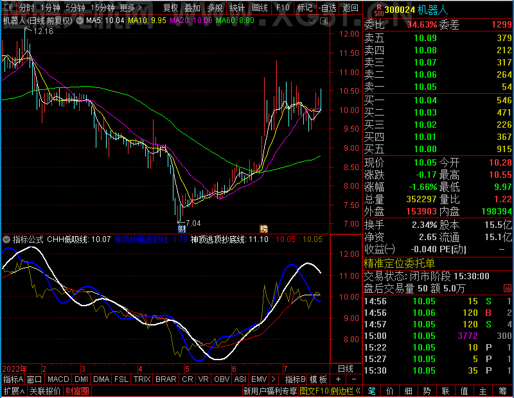Select the 联 linked tab
This screenshot has height=398, width=514.
pyautogui.click(x=445, y=391)
